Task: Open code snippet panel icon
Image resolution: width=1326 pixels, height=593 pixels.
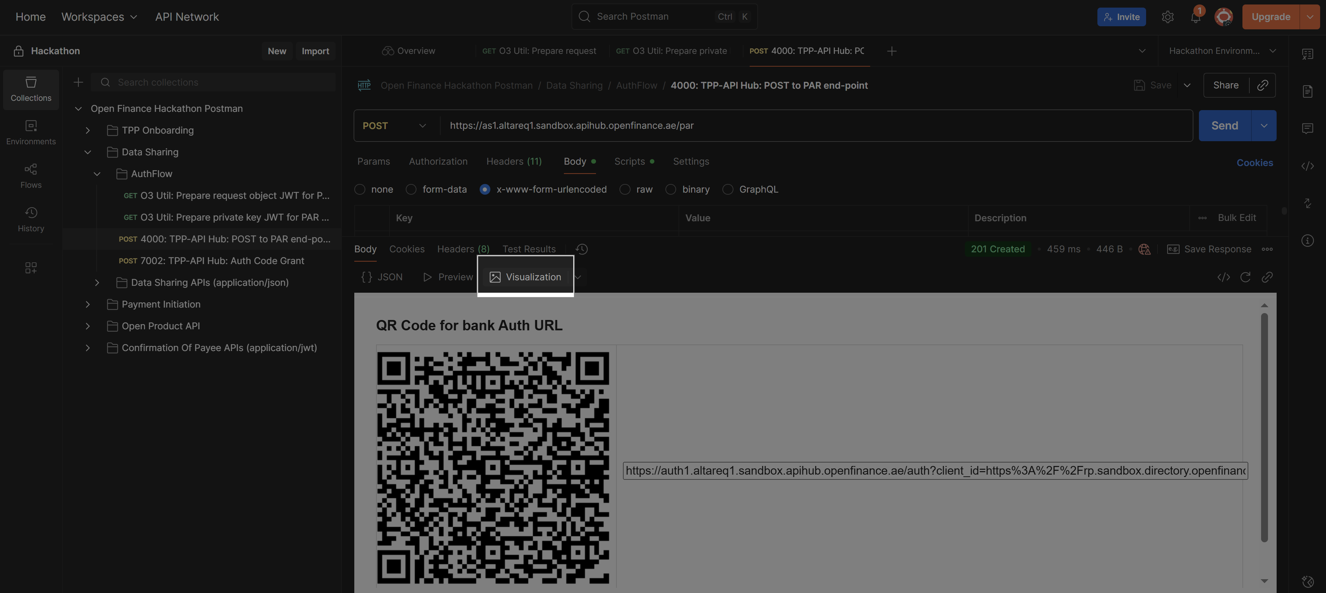Action: coord(1307,166)
